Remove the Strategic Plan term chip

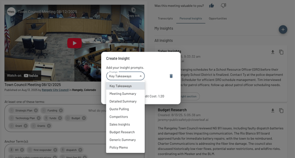coord(36,110)
